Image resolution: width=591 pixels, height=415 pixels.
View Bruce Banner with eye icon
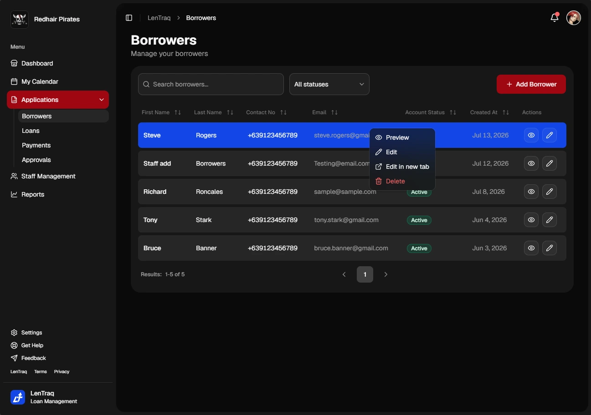tap(531, 248)
